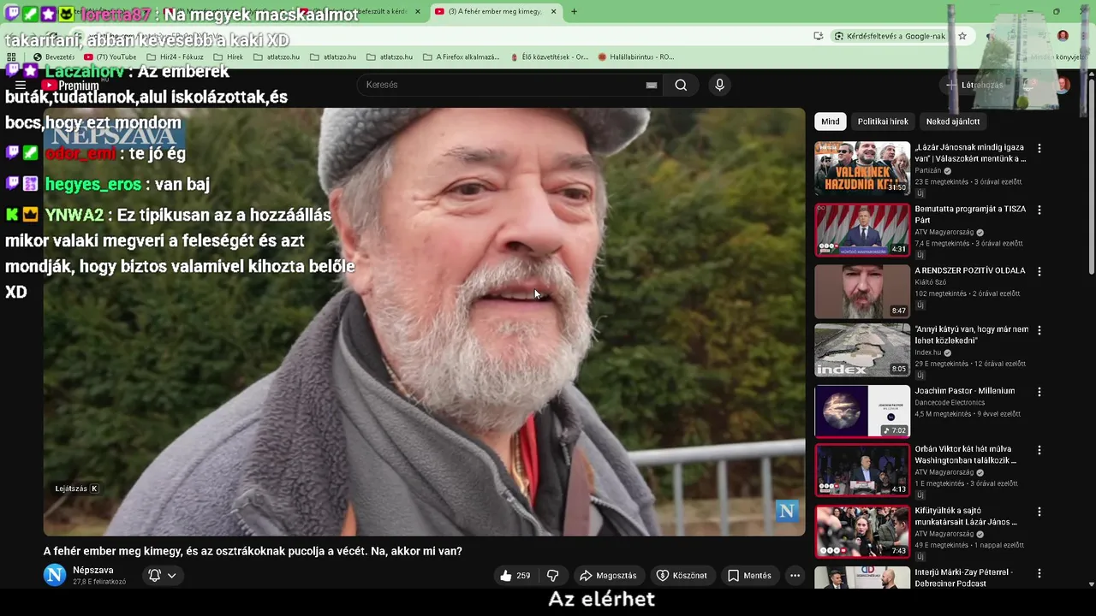Click video player to toggle playback
The image size is (1096, 616).
click(424, 322)
